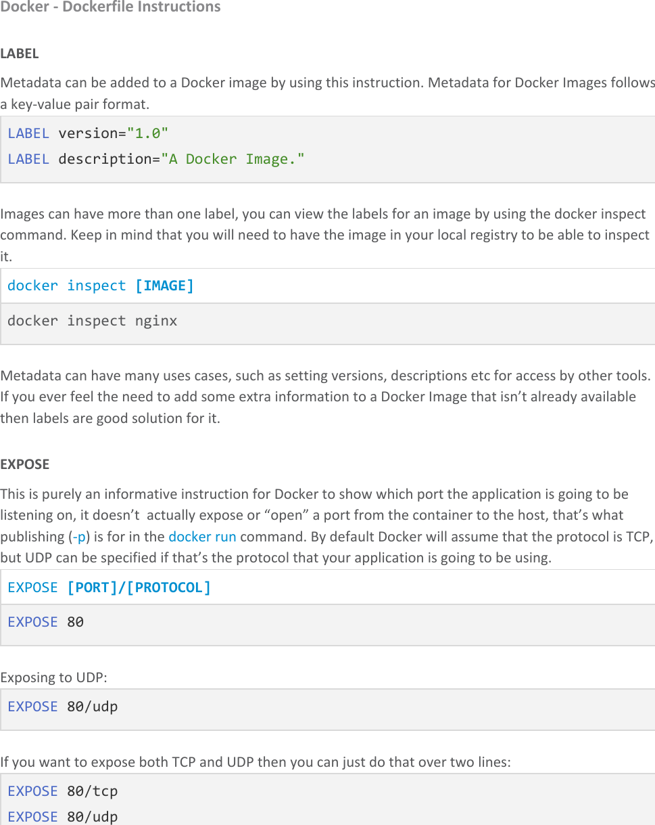Image resolution: width=655 pixels, height=825 pixels.
Task: Click the paragraph starting 'This is purely an informative'
Action: pyautogui.click(x=327, y=526)
